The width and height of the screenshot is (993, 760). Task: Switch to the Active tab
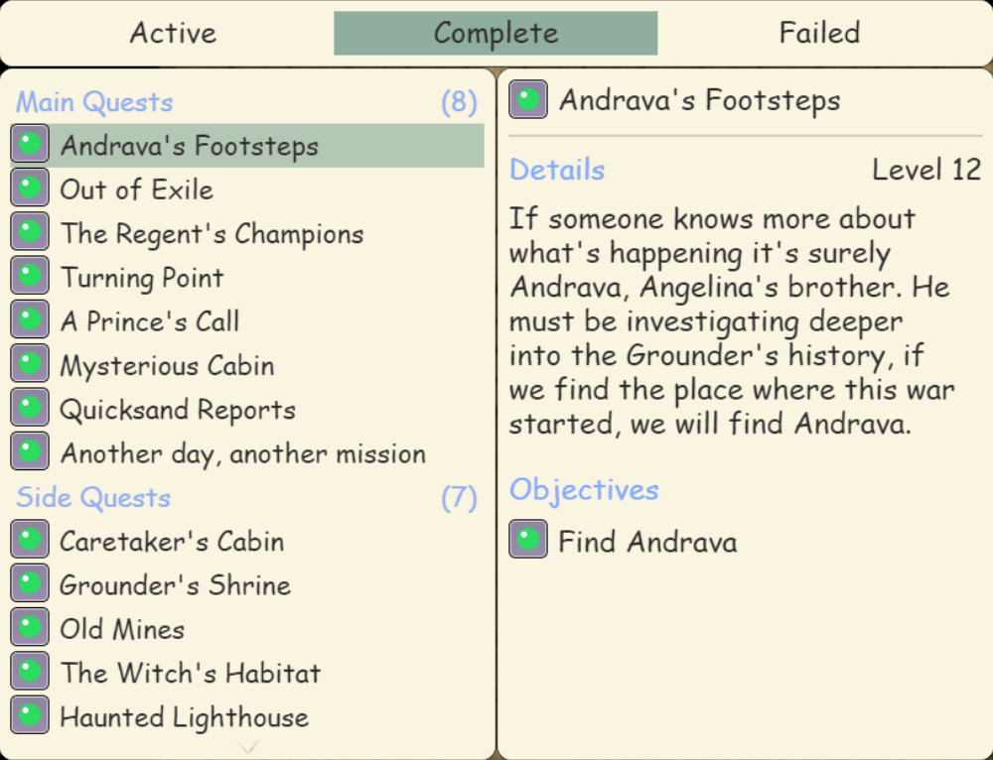173,33
